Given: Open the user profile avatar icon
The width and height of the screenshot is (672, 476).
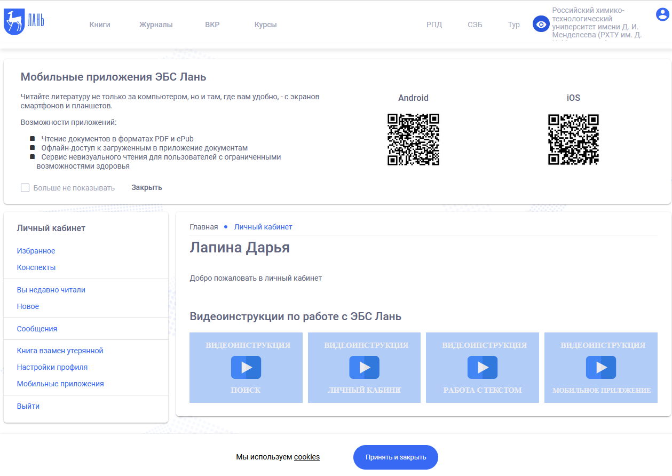Looking at the screenshot, I should pos(662,14).
